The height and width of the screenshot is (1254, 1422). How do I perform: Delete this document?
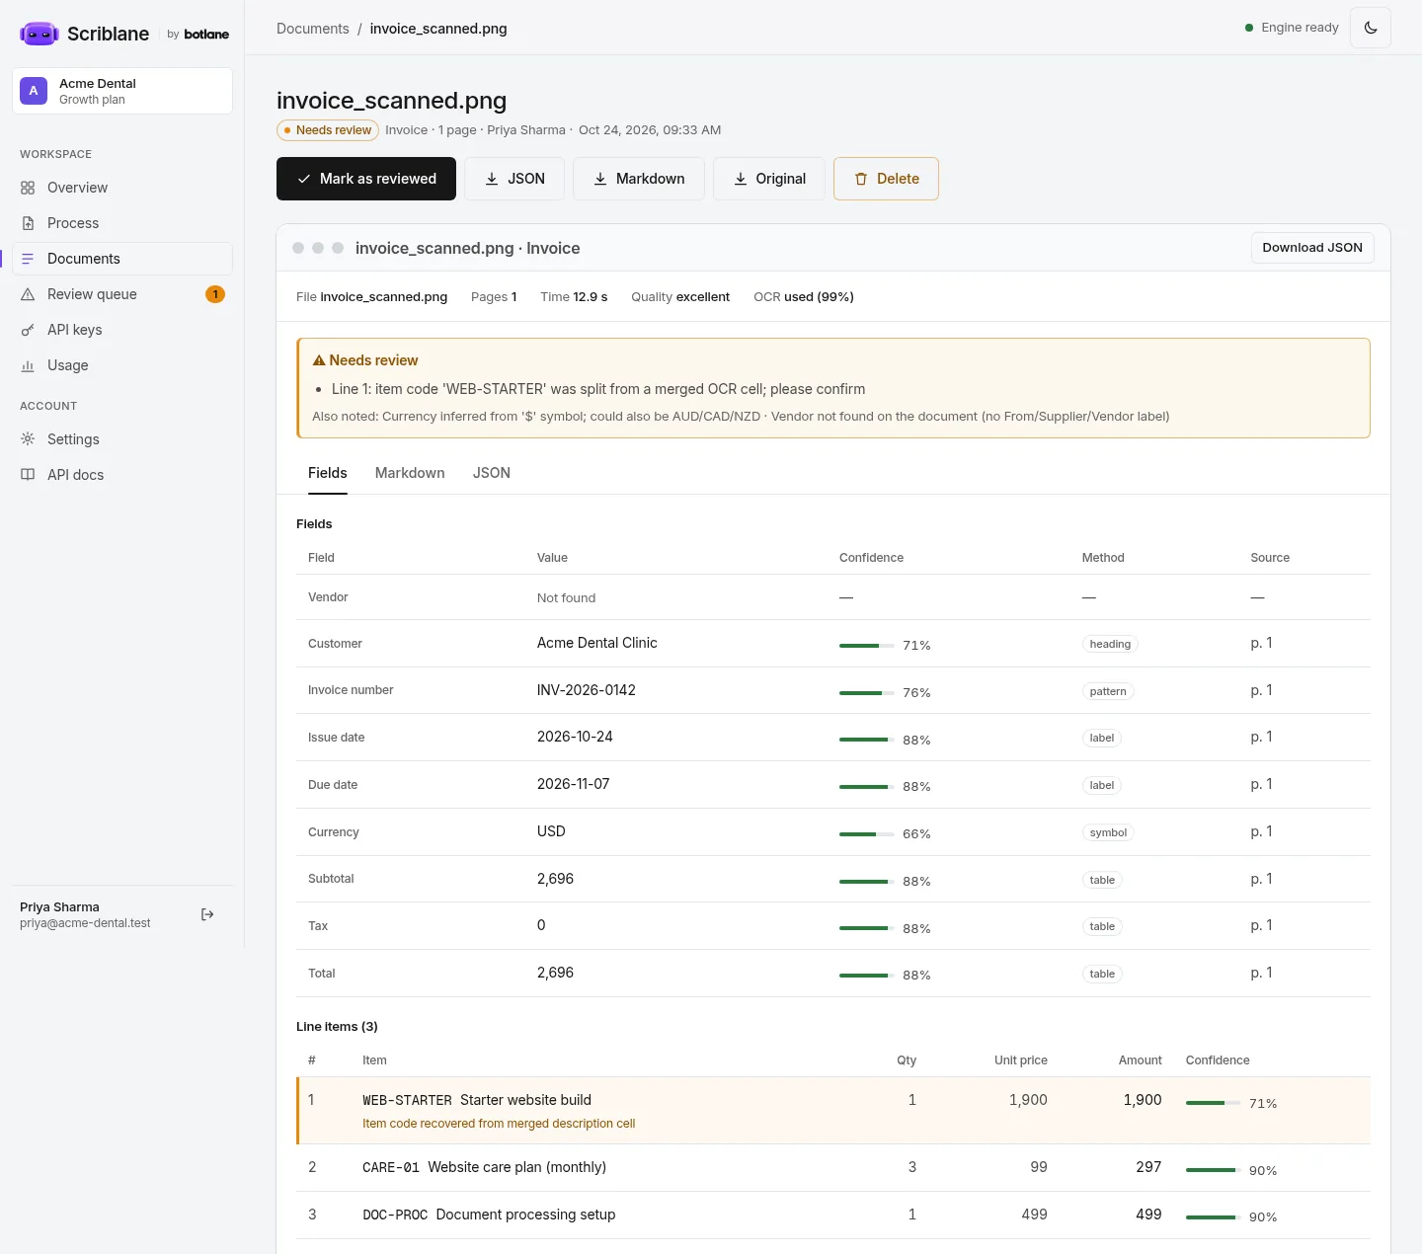click(886, 179)
